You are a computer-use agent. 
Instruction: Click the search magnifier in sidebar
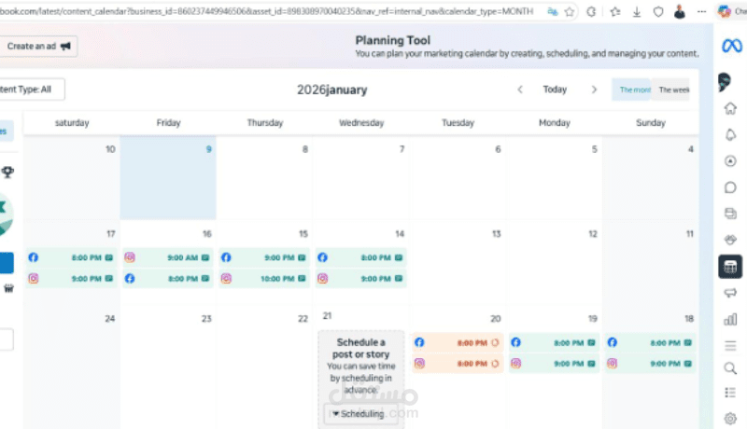(x=730, y=368)
